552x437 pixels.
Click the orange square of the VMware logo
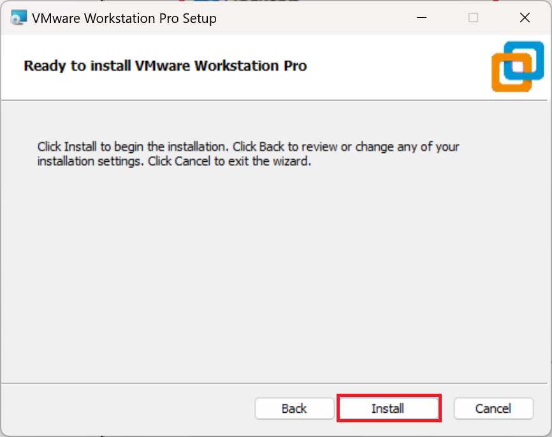coord(511,73)
